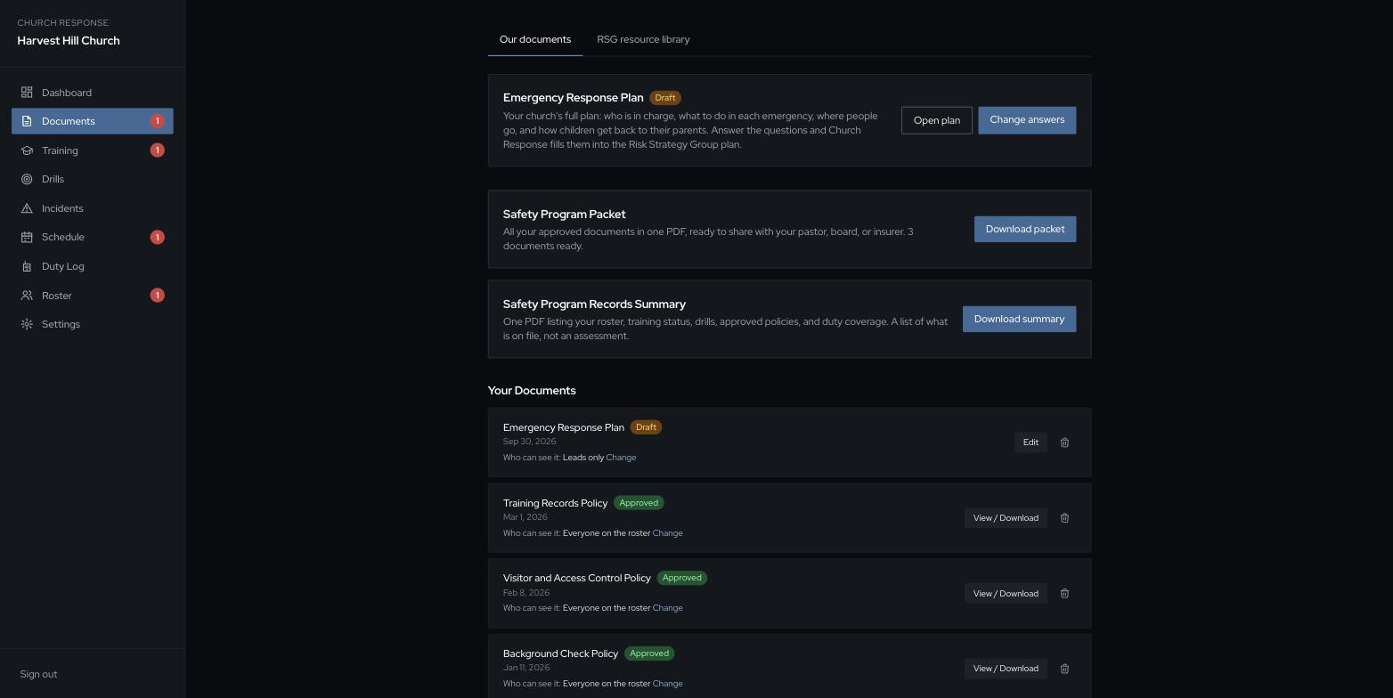Click the Open plan button
Screen dimensions: 1393x698
click(937, 120)
